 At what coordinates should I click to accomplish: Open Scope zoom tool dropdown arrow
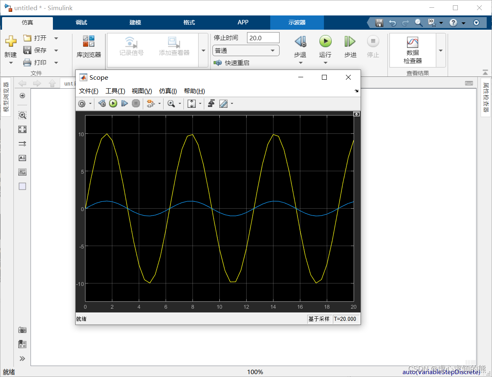[x=180, y=104]
